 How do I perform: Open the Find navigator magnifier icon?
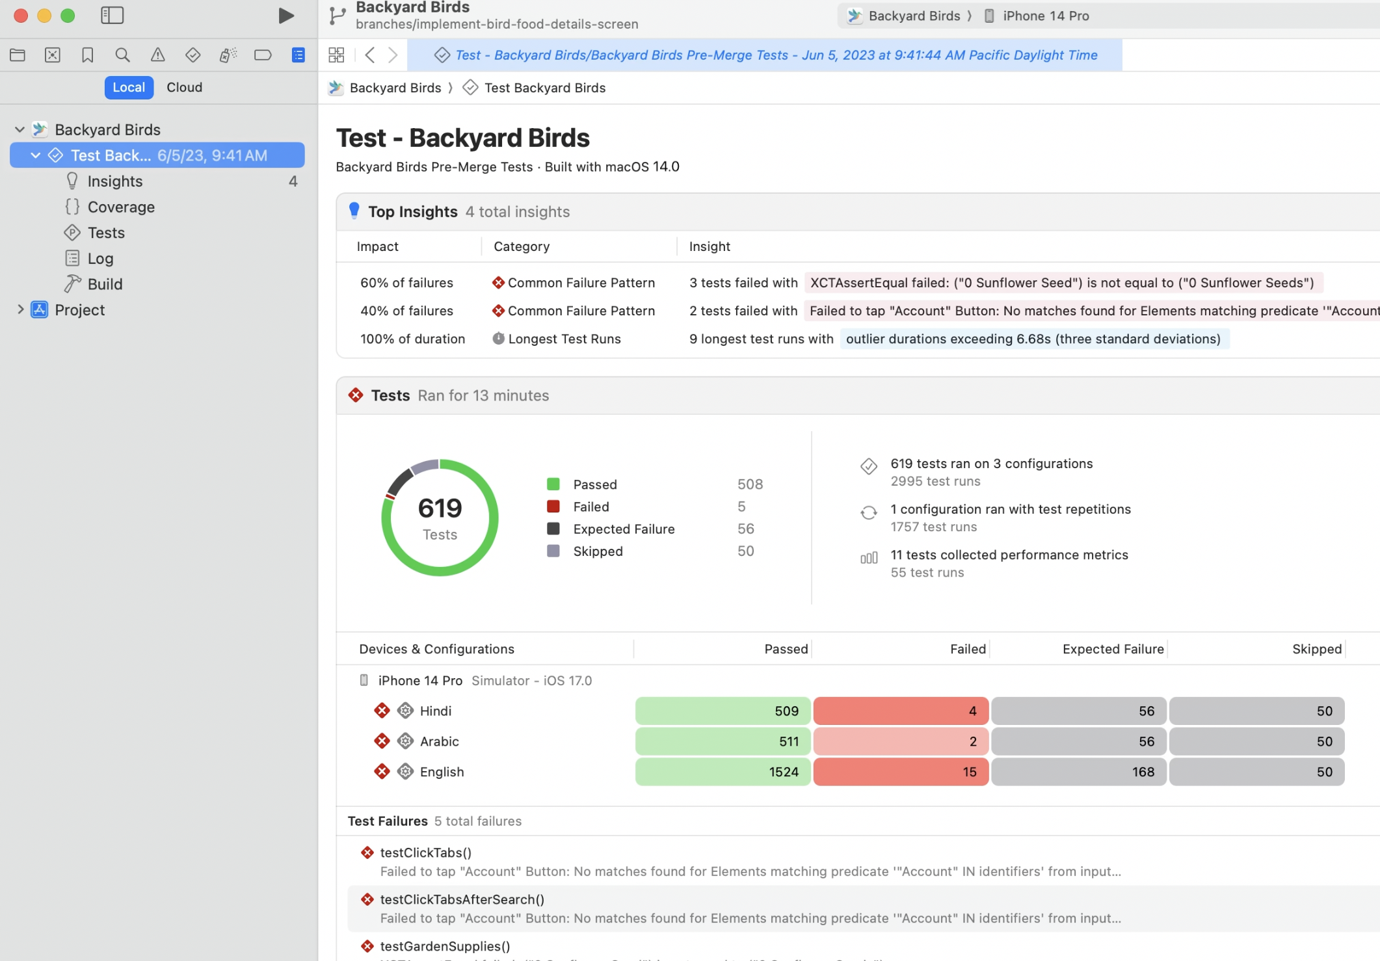click(122, 55)
